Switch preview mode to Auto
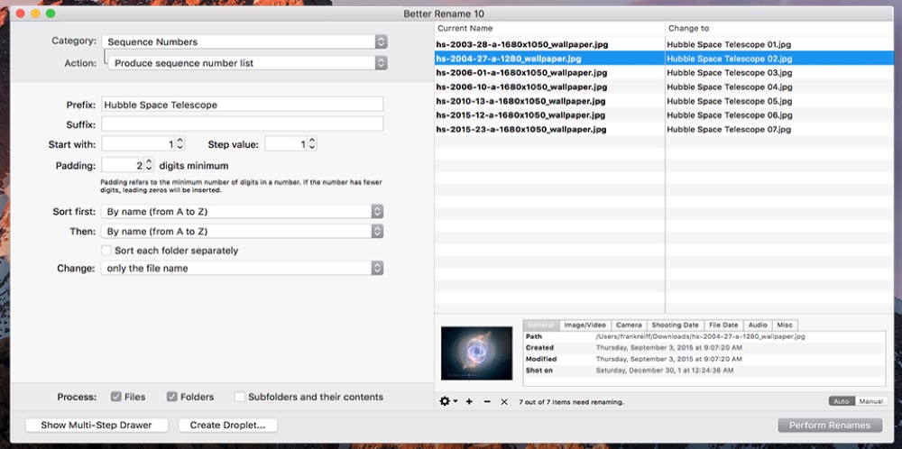 tap(842, 401)
